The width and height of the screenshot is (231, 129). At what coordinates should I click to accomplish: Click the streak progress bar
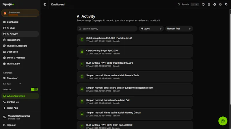pos(13,15)
